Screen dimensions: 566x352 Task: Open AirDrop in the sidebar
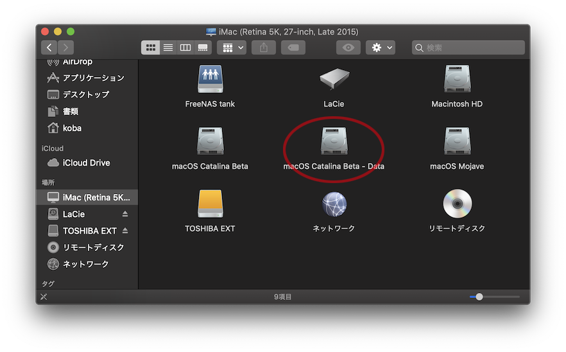[x=87, y=62]
